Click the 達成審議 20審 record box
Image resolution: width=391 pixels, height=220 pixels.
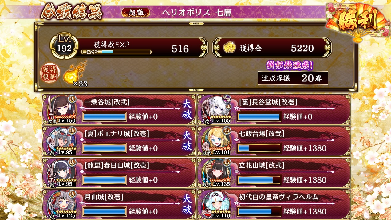click(293, 78)
